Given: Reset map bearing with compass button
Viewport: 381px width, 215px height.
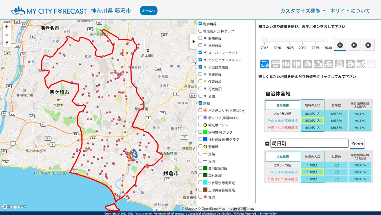Looking at the screenshot, I should [x=7, y=43].
